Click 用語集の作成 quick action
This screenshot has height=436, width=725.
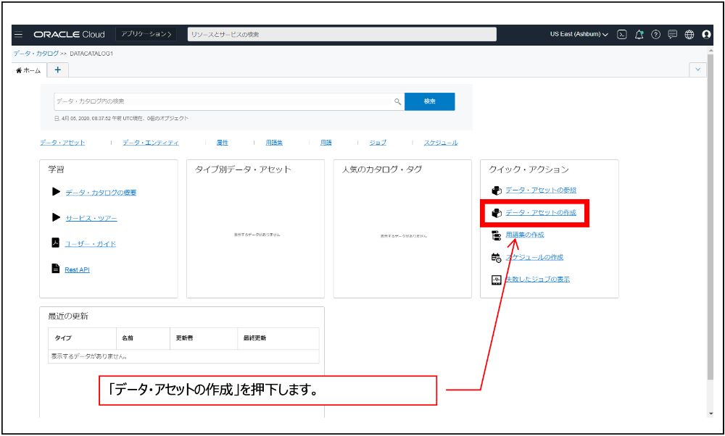click(525, 235)
